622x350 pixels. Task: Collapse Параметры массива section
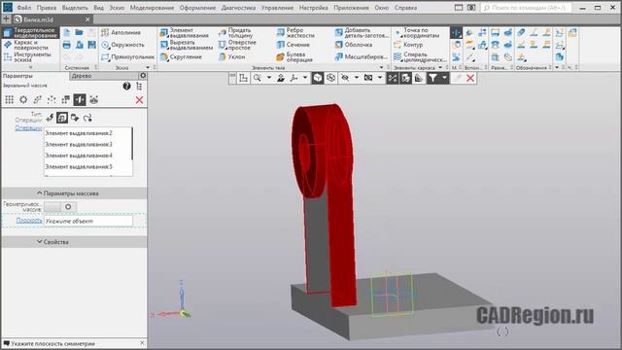(74, 193)
